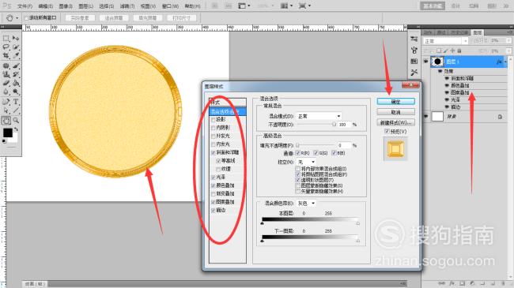514x288 pixels.
Task: Open the Layers panel blend mode dropdown
Action: point(445,41)
